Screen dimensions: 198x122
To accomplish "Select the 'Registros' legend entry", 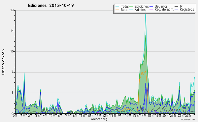I will 187,10.
